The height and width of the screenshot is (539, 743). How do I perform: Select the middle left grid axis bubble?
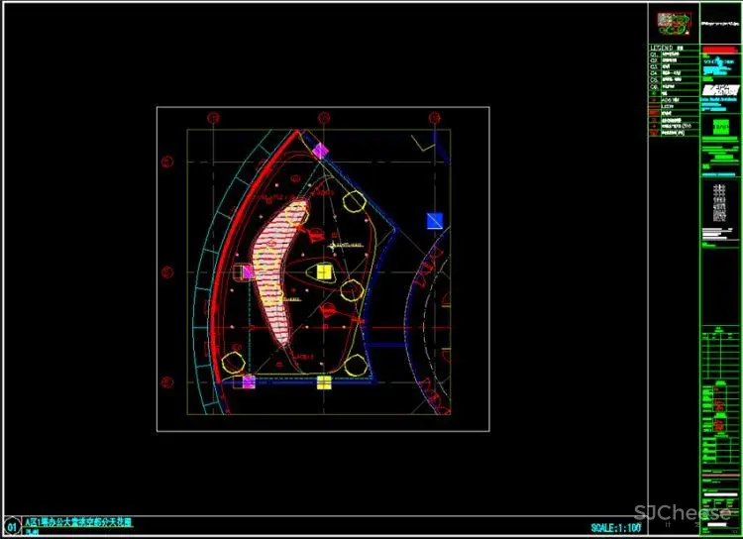168,270
